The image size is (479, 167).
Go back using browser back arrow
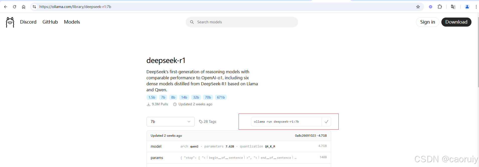[6, 7]
